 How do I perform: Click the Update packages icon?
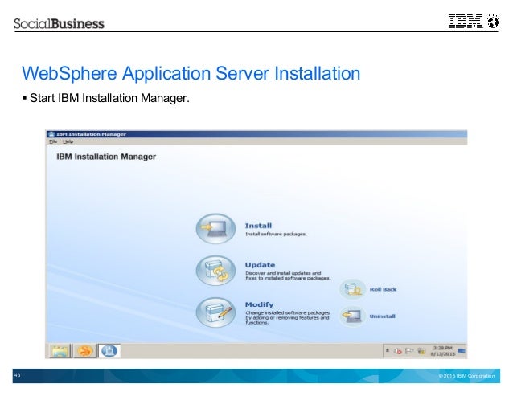(x=215, y=271)
